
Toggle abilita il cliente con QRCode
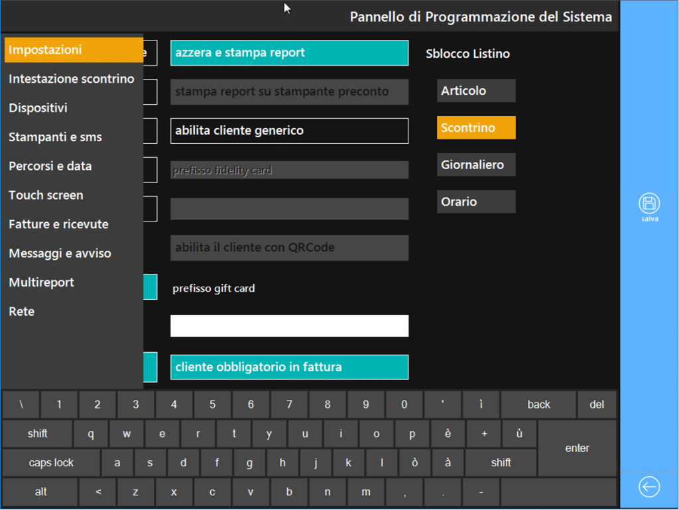289,247
